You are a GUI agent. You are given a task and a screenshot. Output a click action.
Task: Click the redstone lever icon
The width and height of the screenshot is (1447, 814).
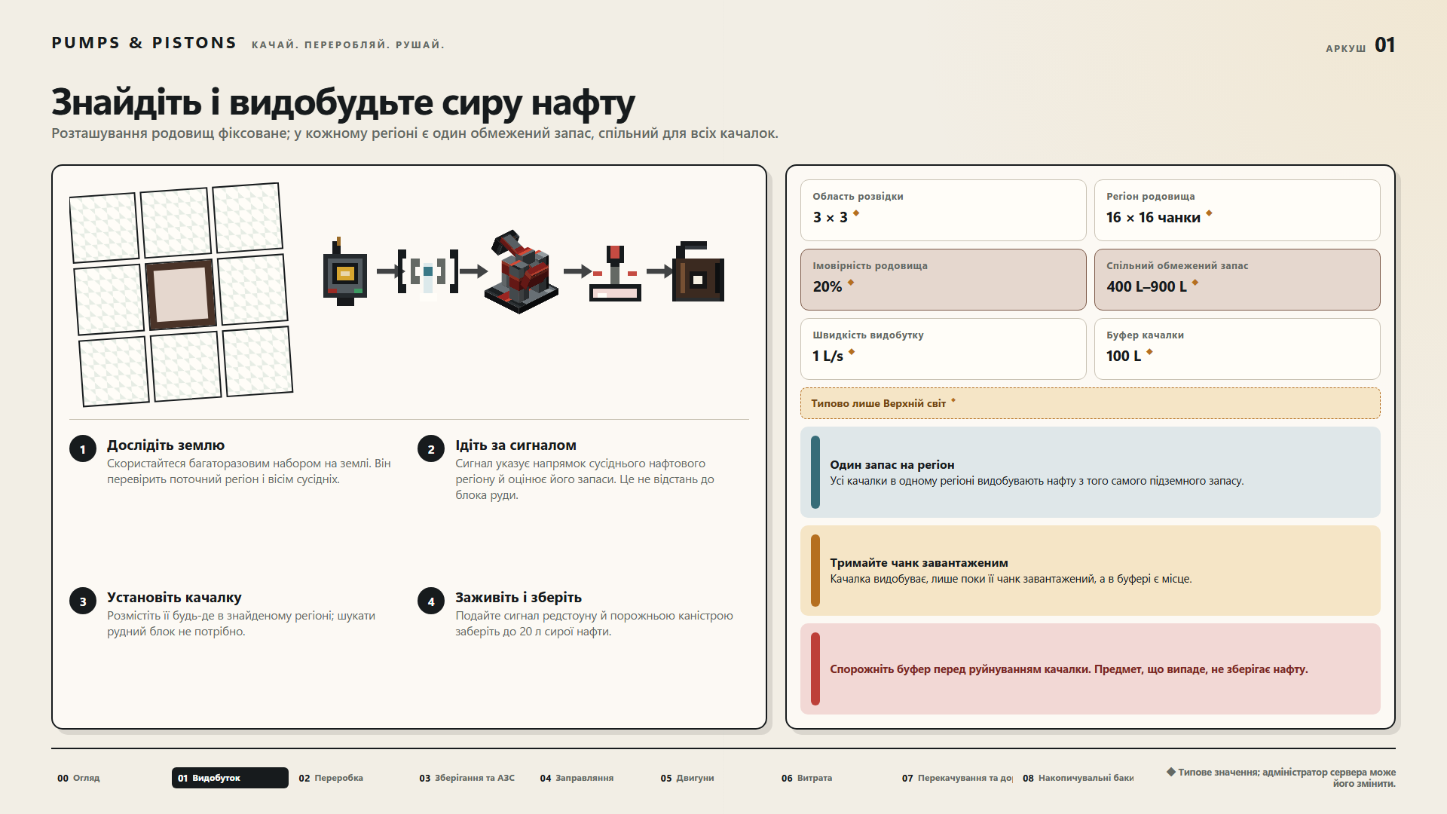[615, 273]
